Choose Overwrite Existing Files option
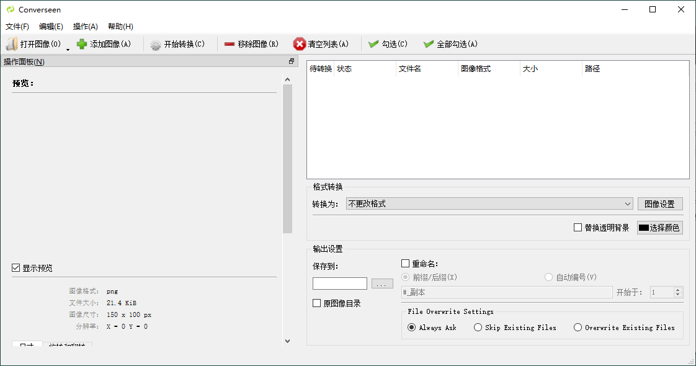Viewport: 696px width, 366px height. 578,328
